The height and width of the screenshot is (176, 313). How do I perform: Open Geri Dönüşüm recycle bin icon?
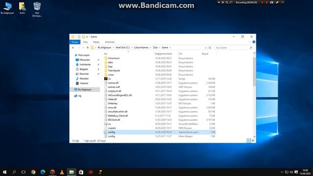click(37, 9)
